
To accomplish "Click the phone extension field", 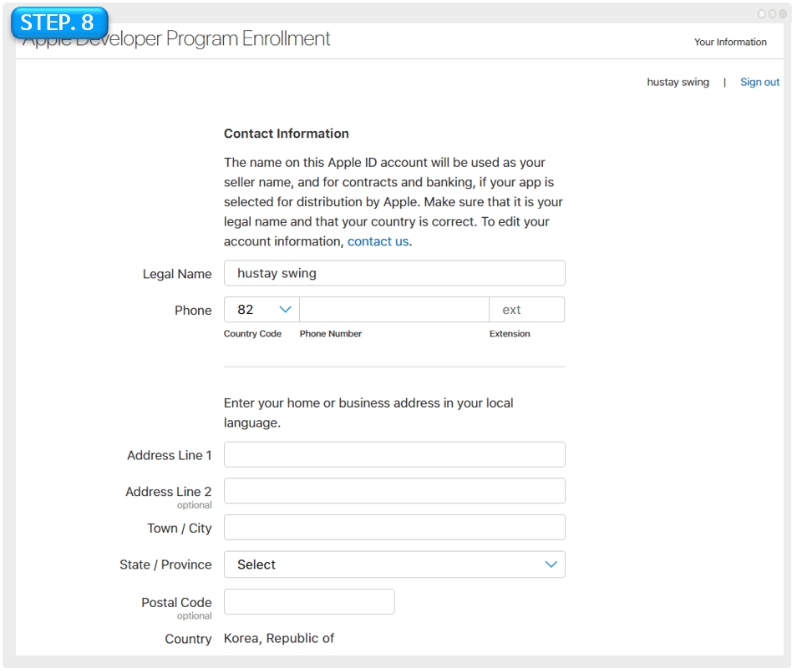I will [526, 310].
